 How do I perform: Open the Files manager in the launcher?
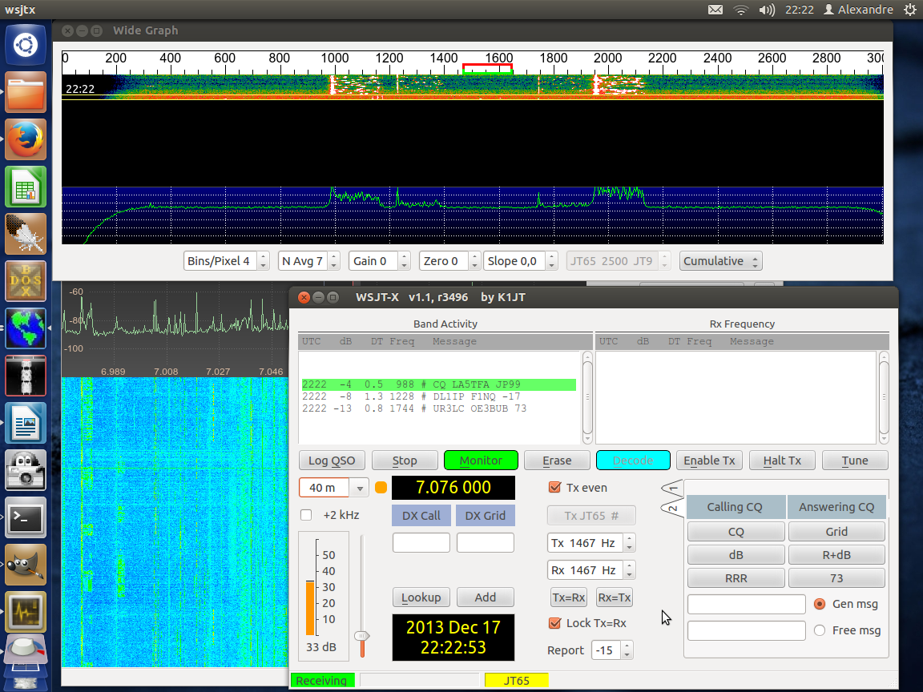[x=26, y=92]
